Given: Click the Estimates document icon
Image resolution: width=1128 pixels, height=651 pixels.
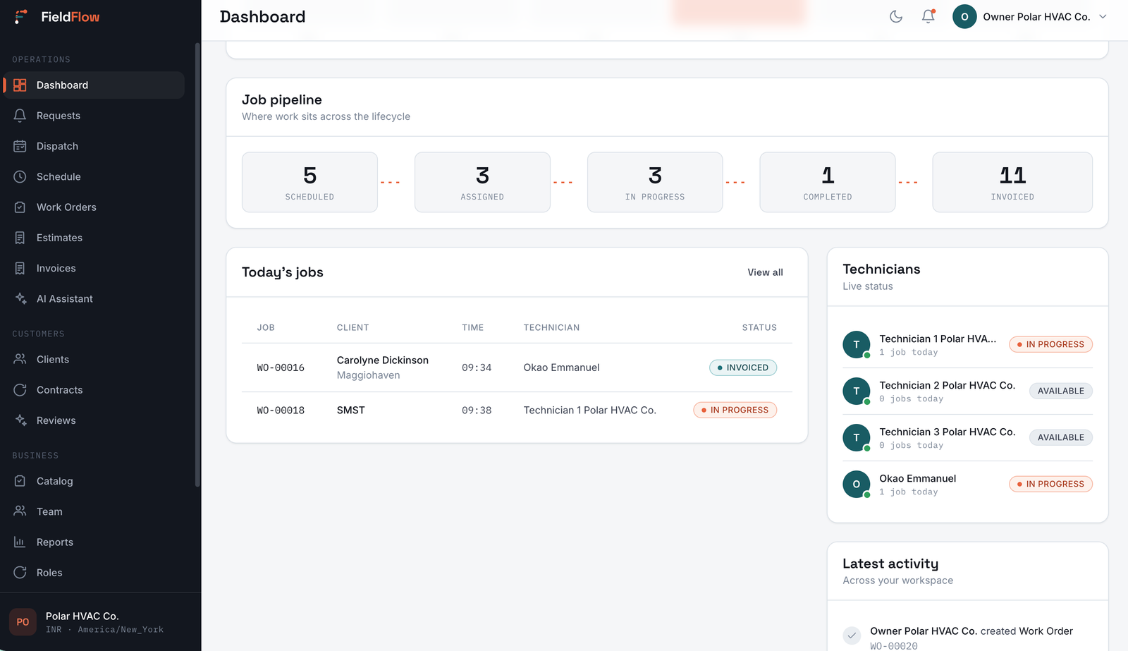Looking at the screenshot, I should tap(20, 238).
